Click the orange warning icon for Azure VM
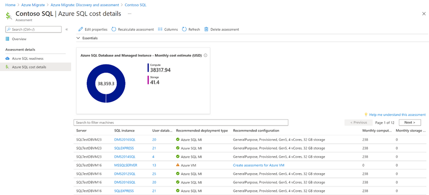 pos(178,165)
